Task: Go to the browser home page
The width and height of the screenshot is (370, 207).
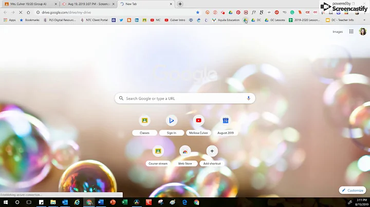Action: (28, 12)
